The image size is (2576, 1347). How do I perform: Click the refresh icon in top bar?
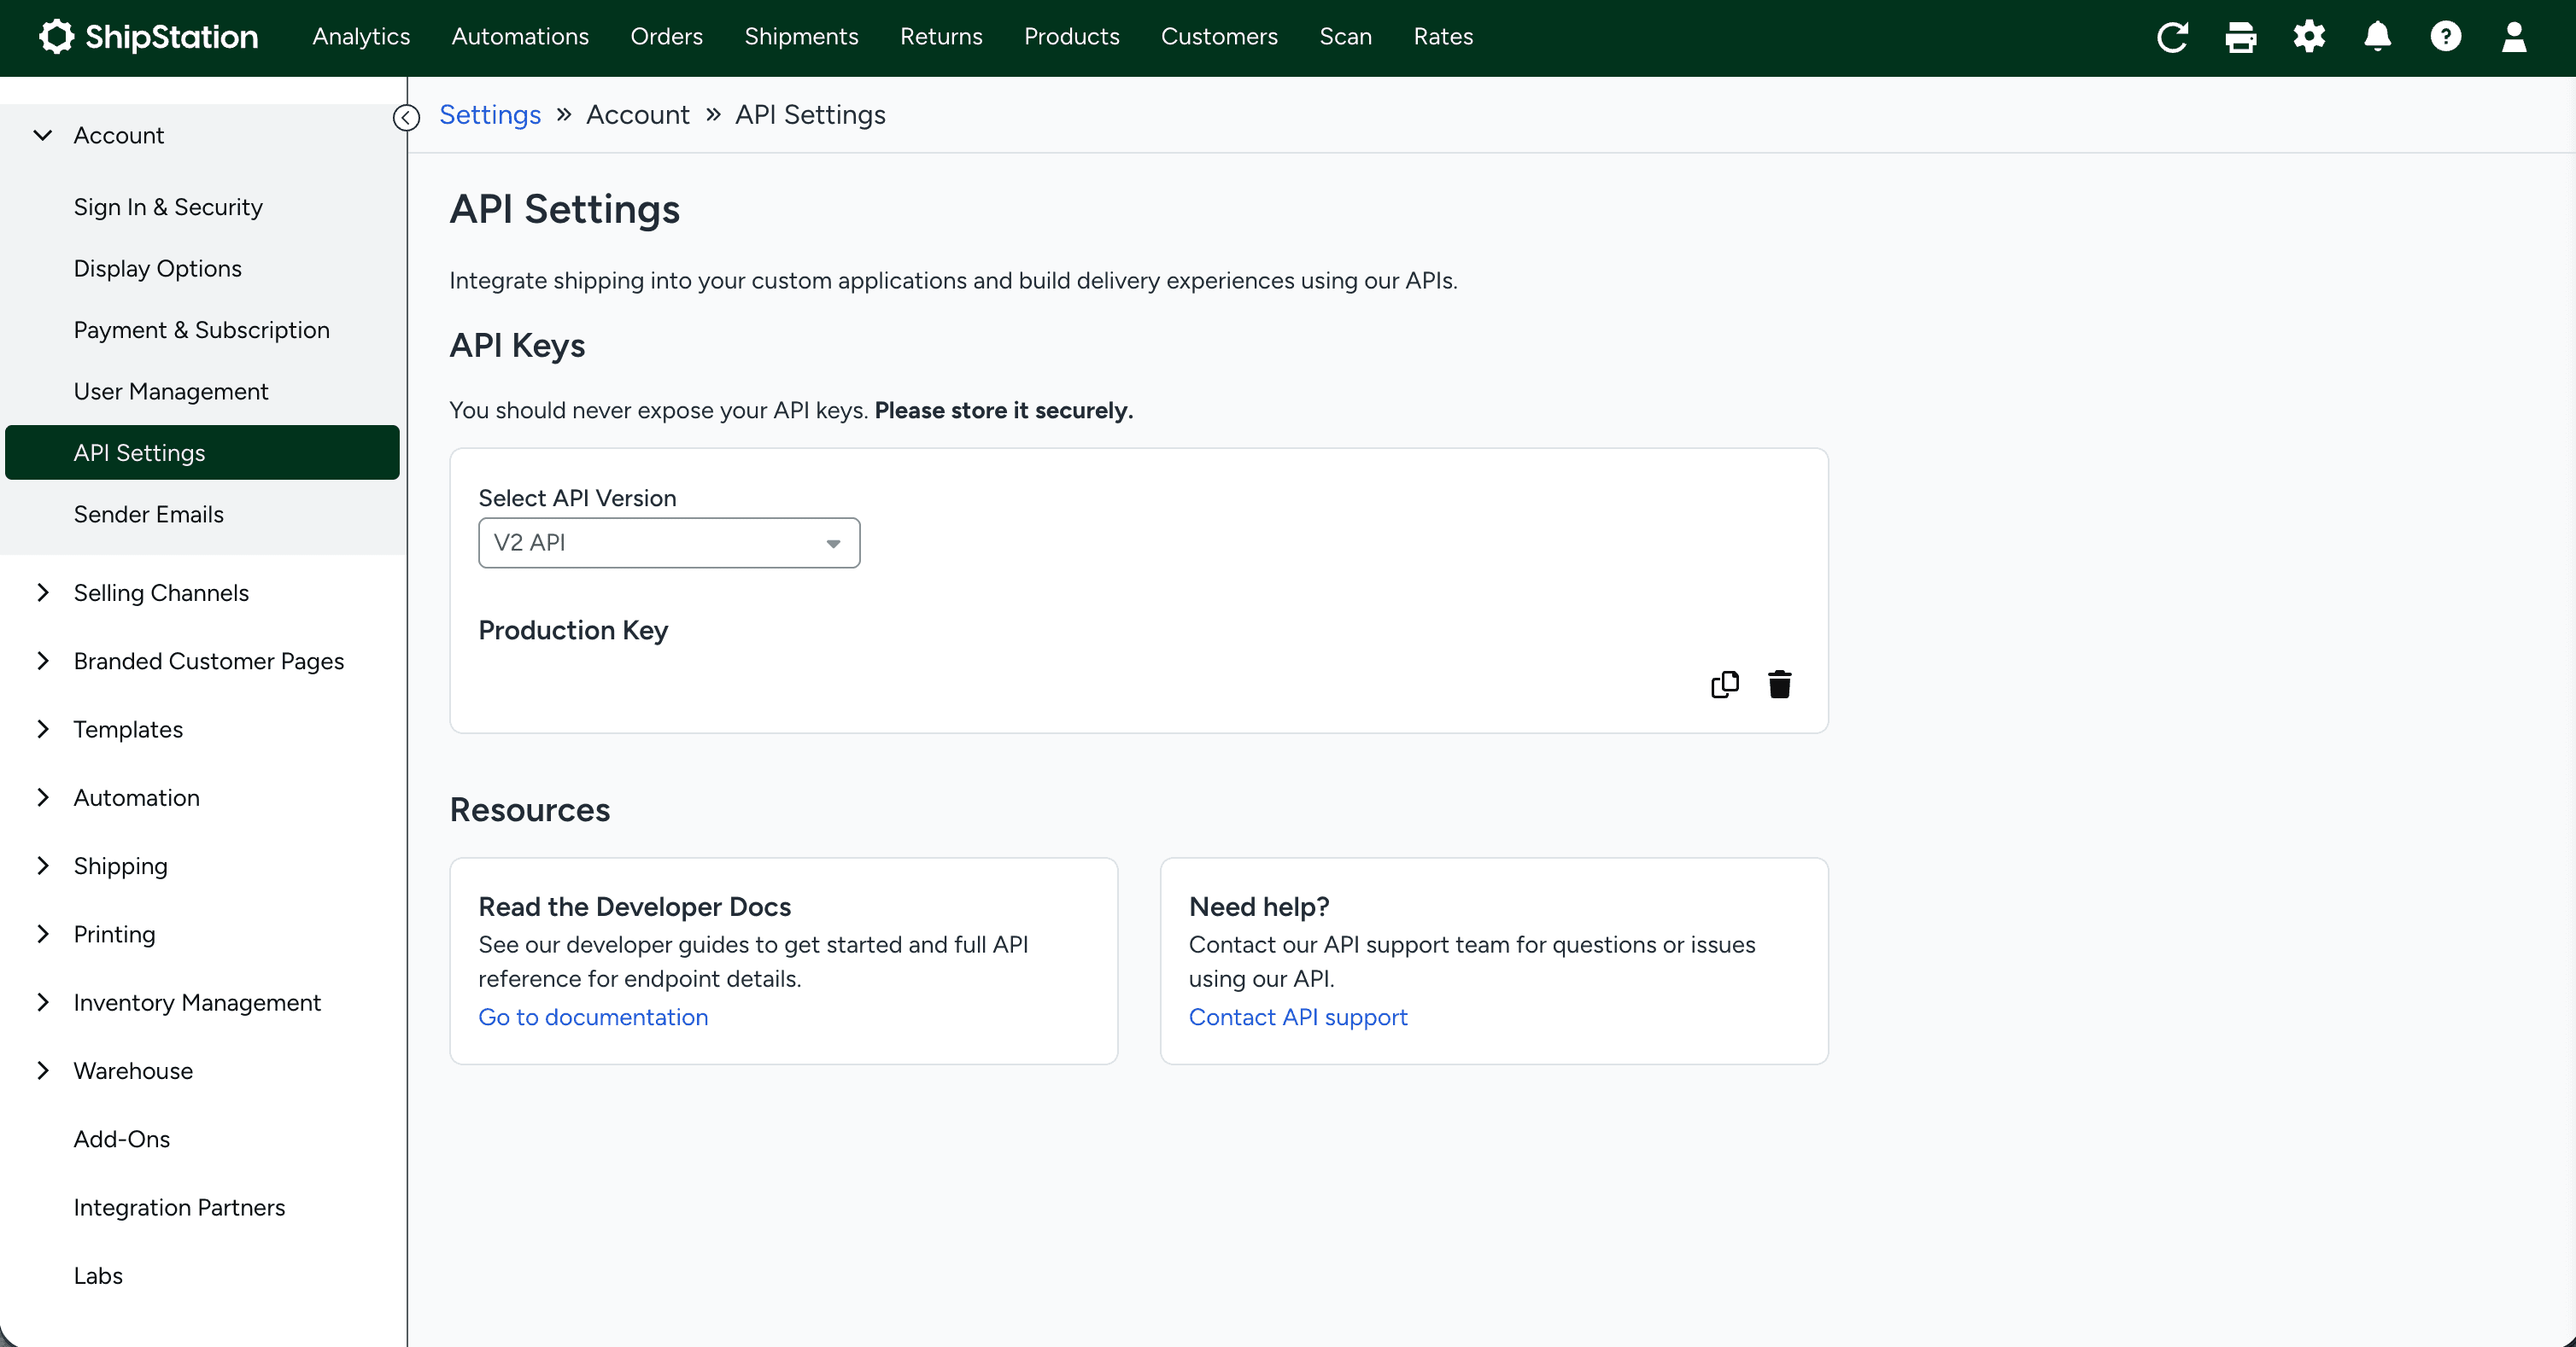pos(2172,37)
